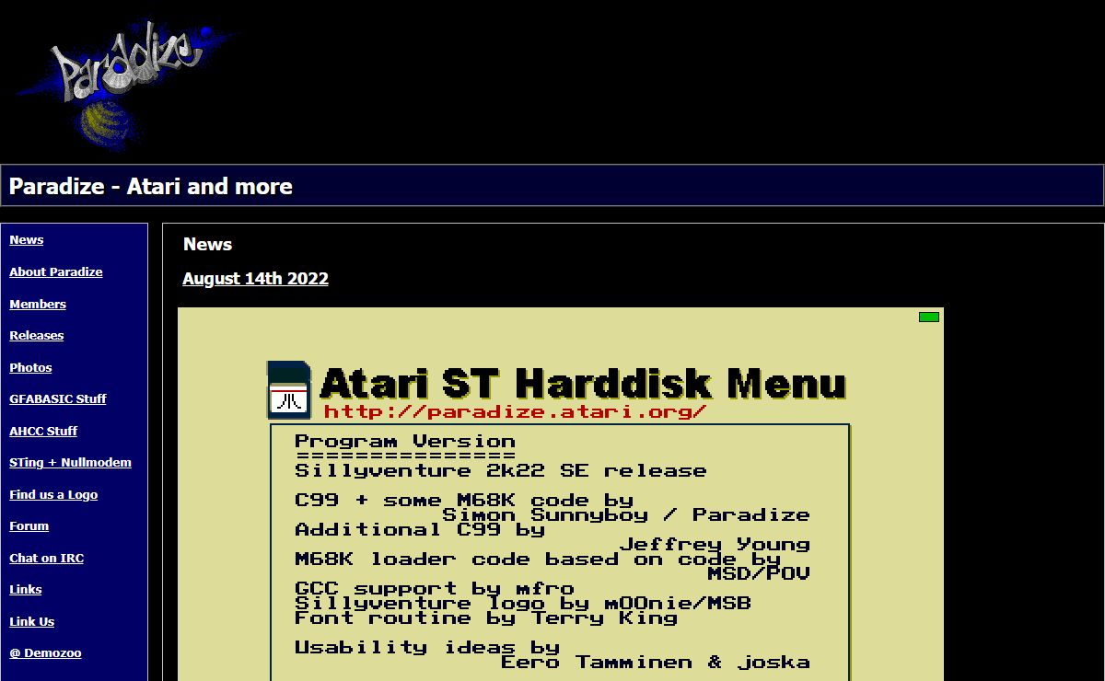This screenshot has height=681, width=1105.
Task: Click 'Program Version' text in image
Action: click(x=405, y=442)
